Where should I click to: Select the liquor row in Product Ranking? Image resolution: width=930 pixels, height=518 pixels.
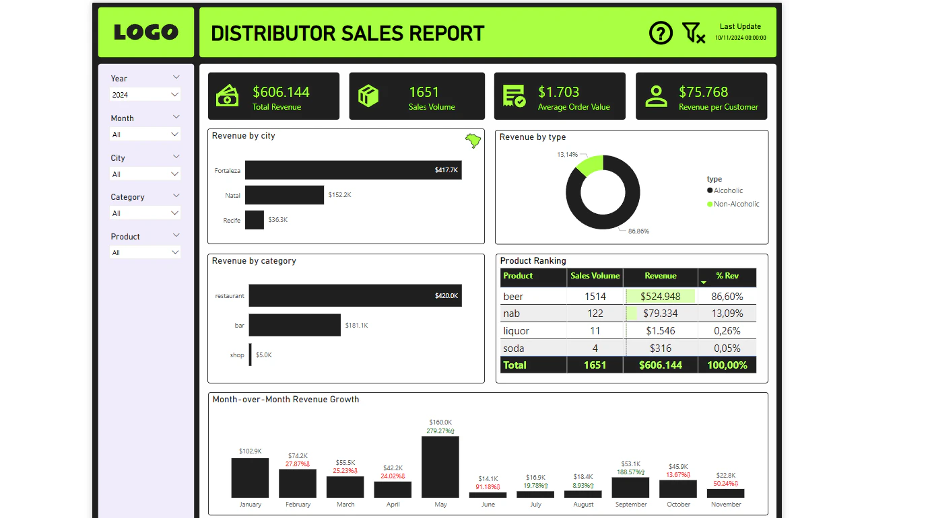(x=628, y=331)
